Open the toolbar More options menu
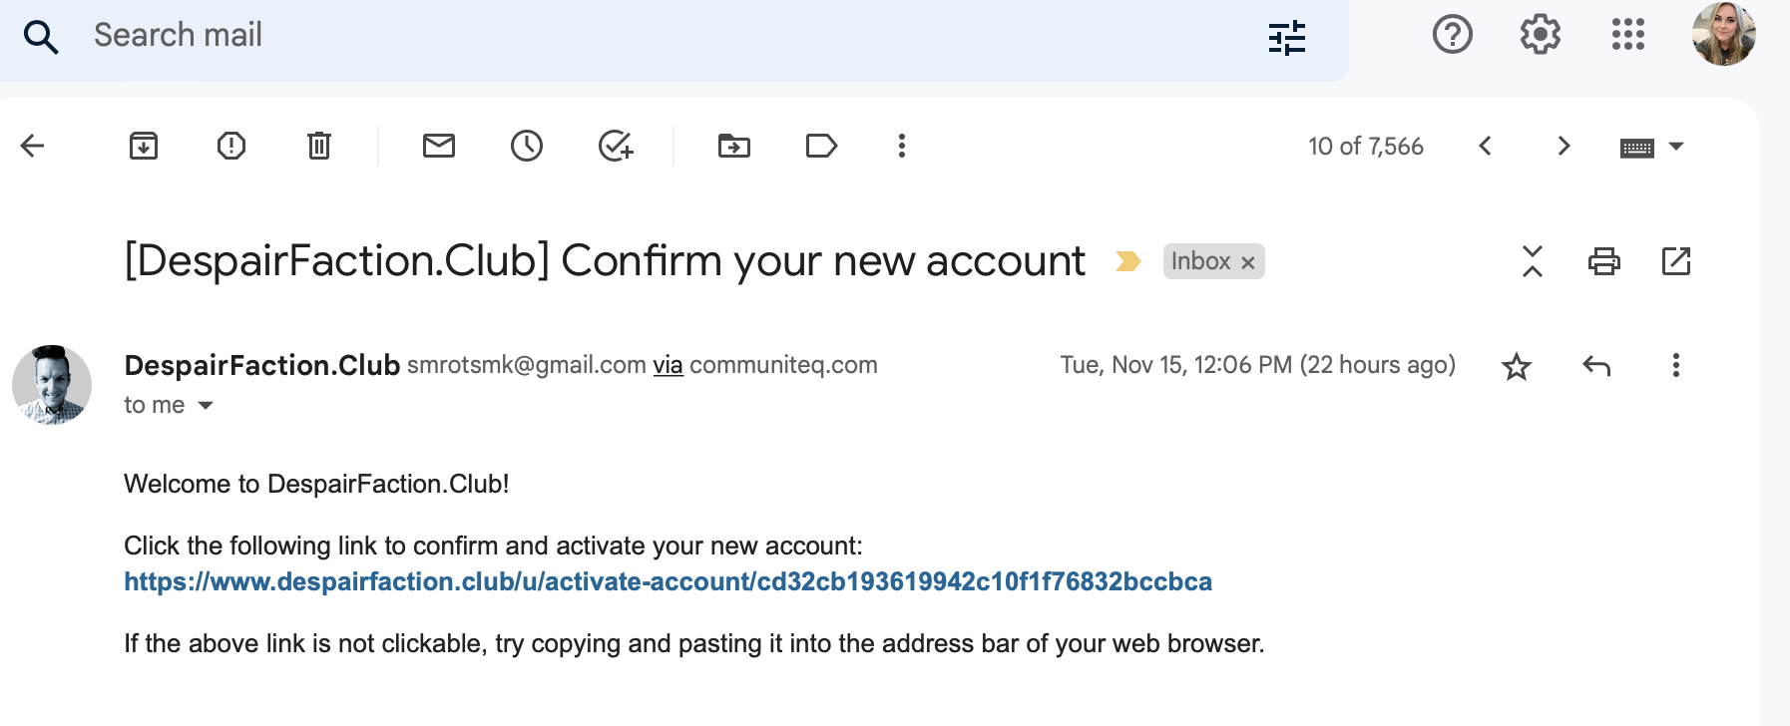This screenshot has height=726, width=1790. click(902, 146)
